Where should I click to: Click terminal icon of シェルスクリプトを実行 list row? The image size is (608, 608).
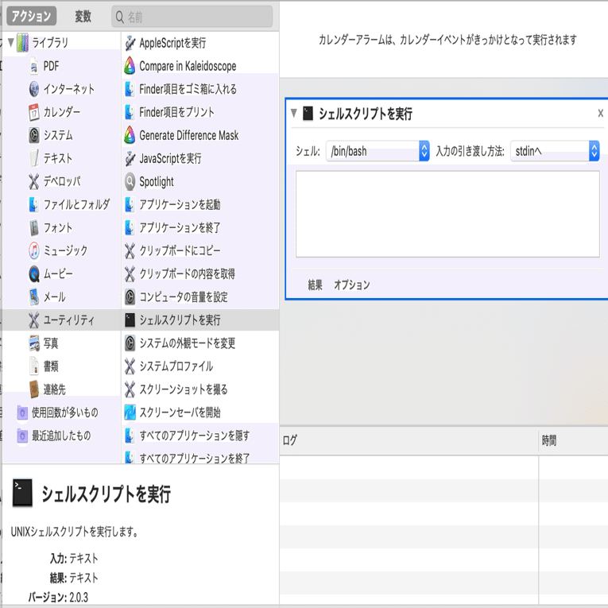click(x=130, y=320)
